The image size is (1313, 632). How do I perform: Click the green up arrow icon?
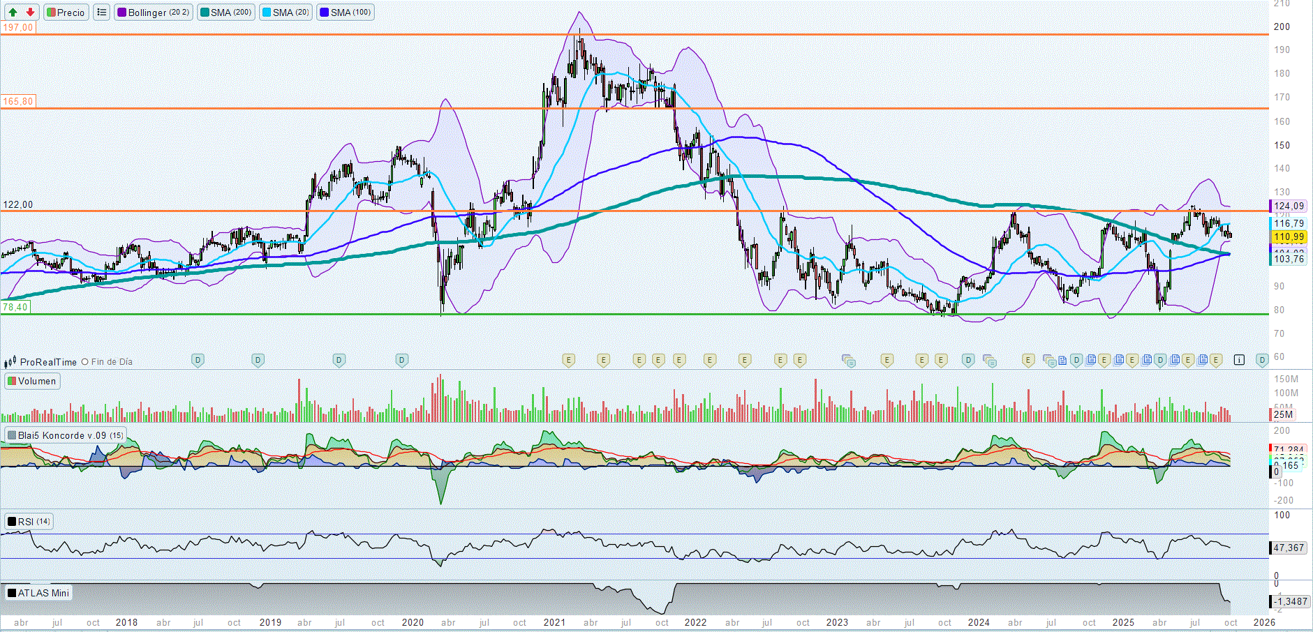(13, 13)
